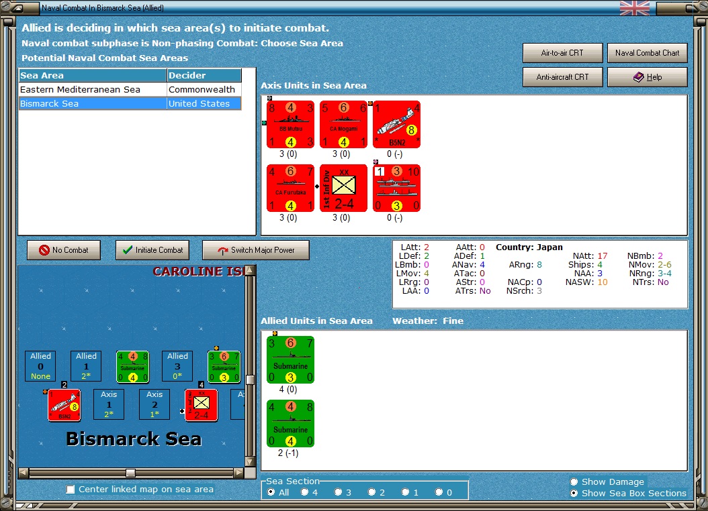Viewport: 708px width, 511px height.
Task: Select the Eastern Mediterranean Sea row
Action: click(x=130, y=89)
